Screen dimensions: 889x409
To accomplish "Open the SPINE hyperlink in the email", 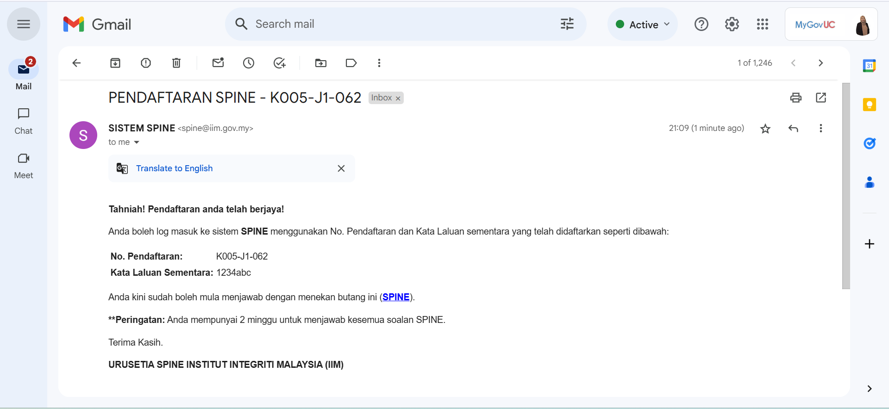I will pos(396,297).
